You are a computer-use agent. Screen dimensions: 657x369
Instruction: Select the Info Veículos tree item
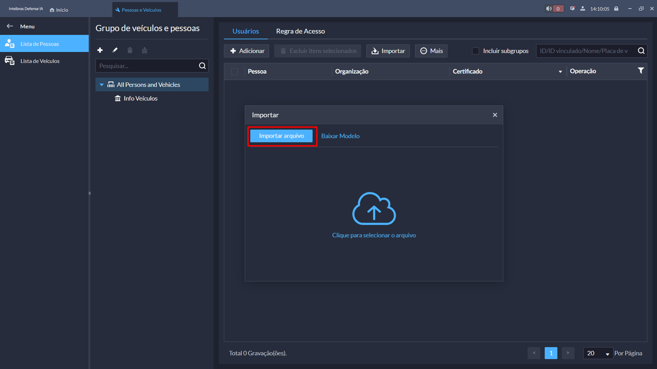pyautogui.click(x=140, y=98)
